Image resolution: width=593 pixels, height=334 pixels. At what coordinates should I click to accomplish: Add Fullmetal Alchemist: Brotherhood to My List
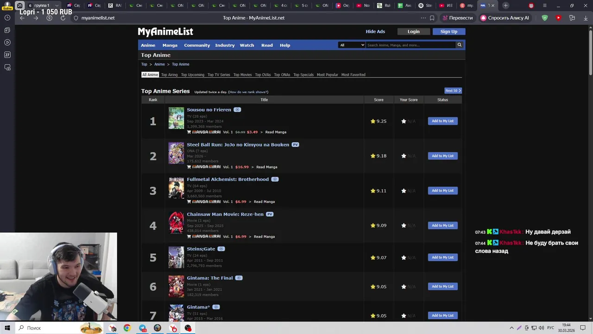click(x=443, y=191)
